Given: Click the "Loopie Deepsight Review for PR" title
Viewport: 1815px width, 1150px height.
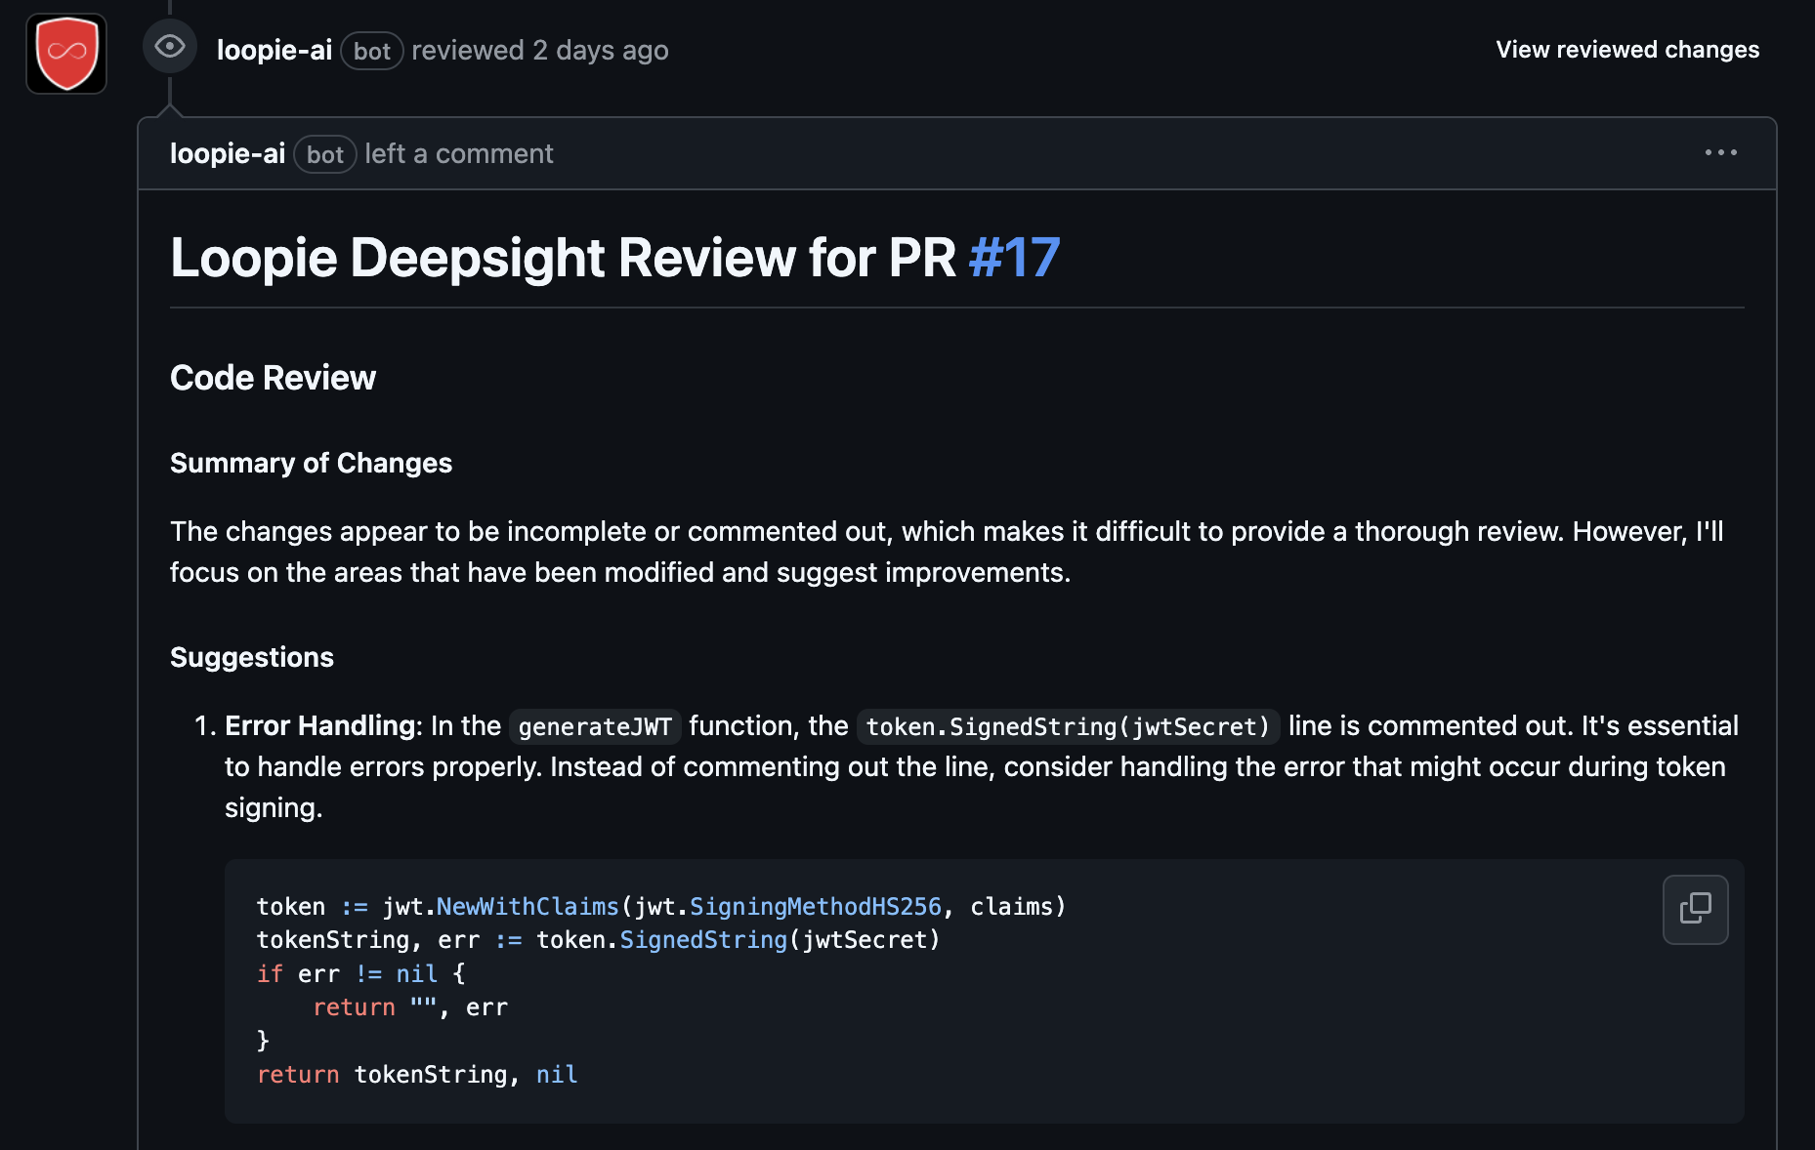Looking at the screenshot, I should tap(563, 258).
